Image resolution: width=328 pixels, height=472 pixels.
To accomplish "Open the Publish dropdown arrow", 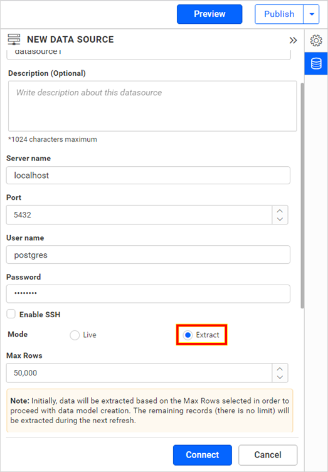I will point(312,14).
